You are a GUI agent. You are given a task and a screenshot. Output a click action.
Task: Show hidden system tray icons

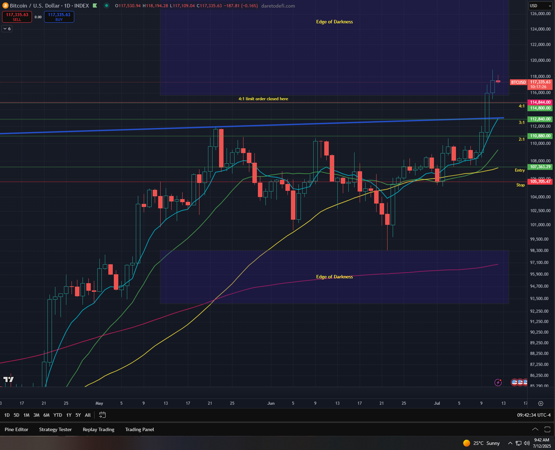tap(510, 443)
